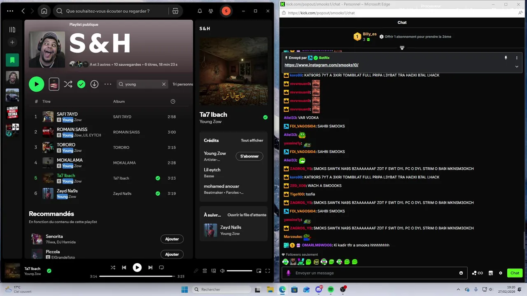
Task: Go back with Spotify's left arrow
Action: [23, 11]
